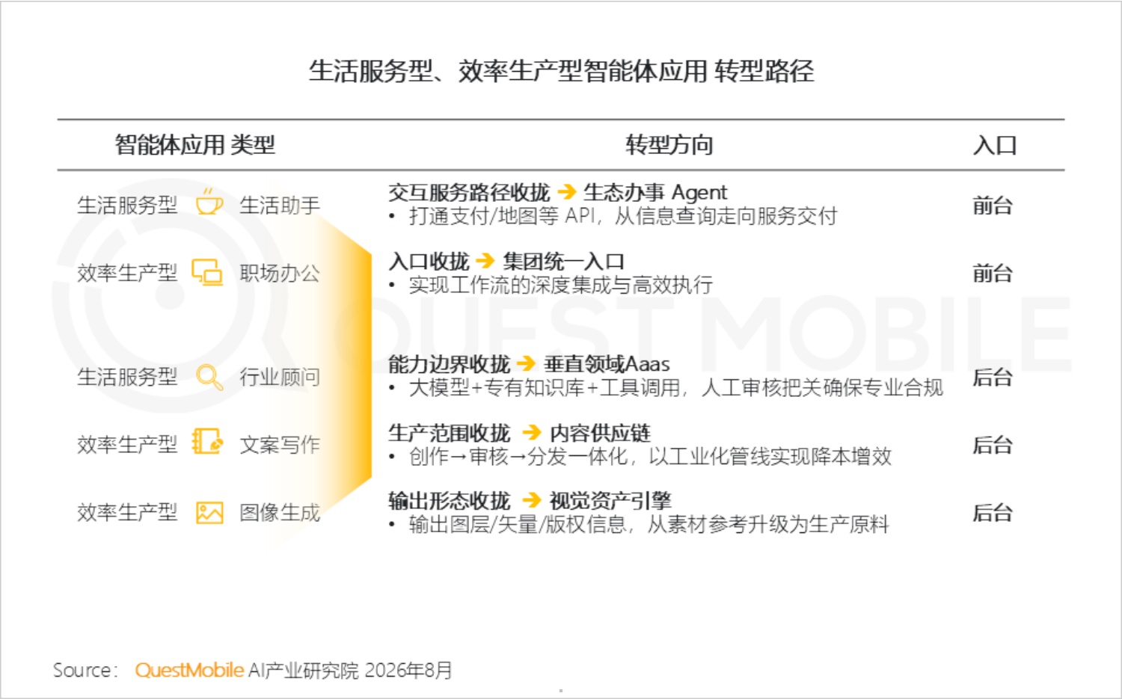This screenshot has width=1122, height=699.
Task: Click the text 生态办事 Agent
Action: (655, 193)
